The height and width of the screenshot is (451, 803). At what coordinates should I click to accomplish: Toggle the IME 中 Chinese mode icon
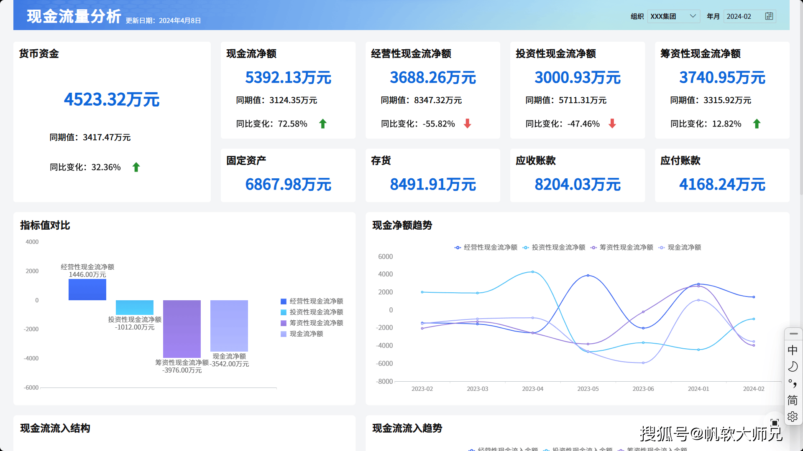pos(793,350)
